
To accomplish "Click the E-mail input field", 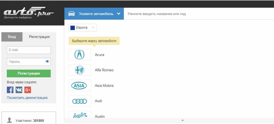I will click(x=29, y=50).
